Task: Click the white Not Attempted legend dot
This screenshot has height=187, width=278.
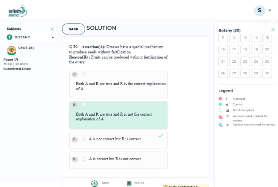Action: click(220, 110)
